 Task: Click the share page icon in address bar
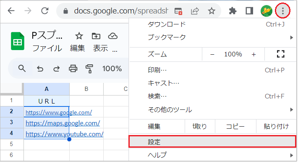[195, 11]
